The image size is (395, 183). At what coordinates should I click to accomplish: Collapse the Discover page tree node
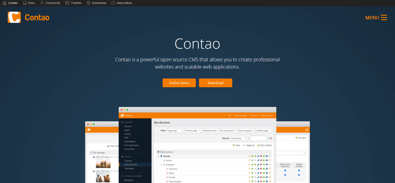(161, 164)
